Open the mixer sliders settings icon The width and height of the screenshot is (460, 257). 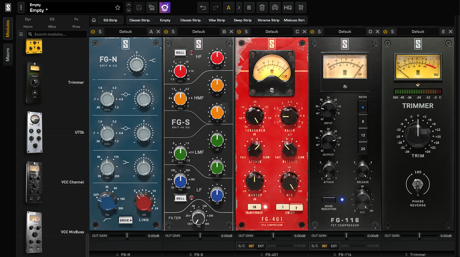(x=301, y=7)
